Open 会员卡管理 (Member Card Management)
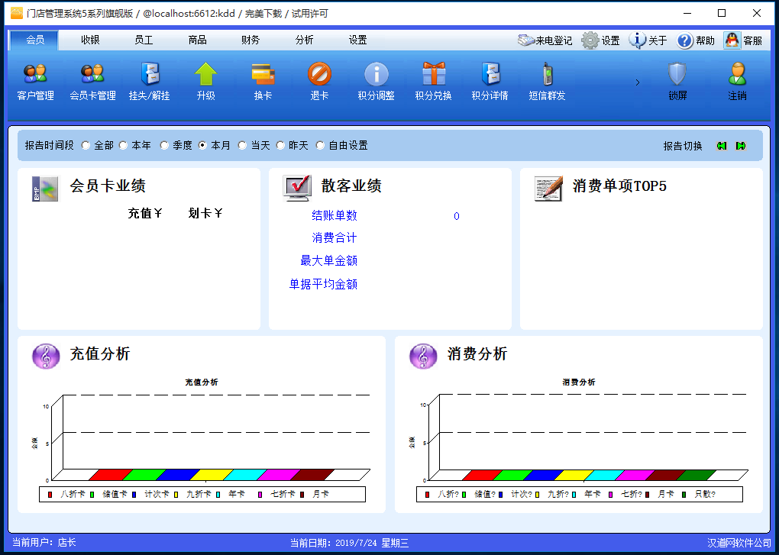This screenshot has width=779, height=555. (92, 80)
